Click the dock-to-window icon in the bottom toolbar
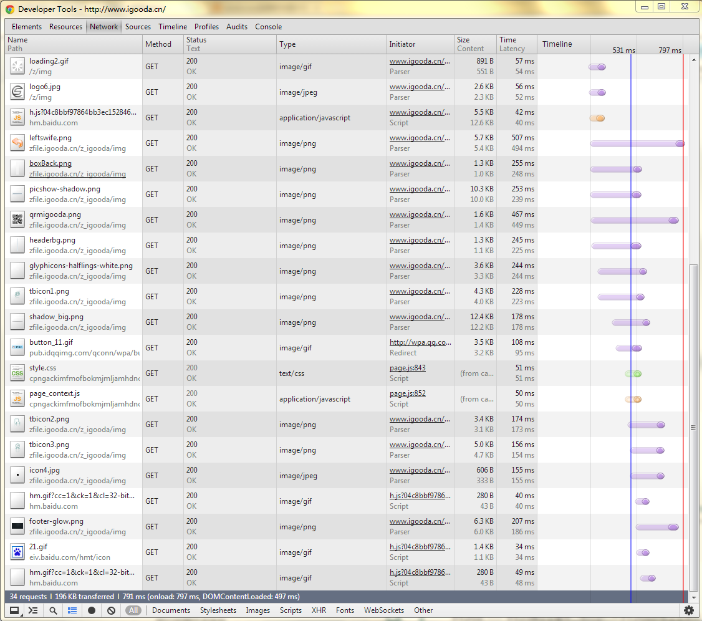 14,610
